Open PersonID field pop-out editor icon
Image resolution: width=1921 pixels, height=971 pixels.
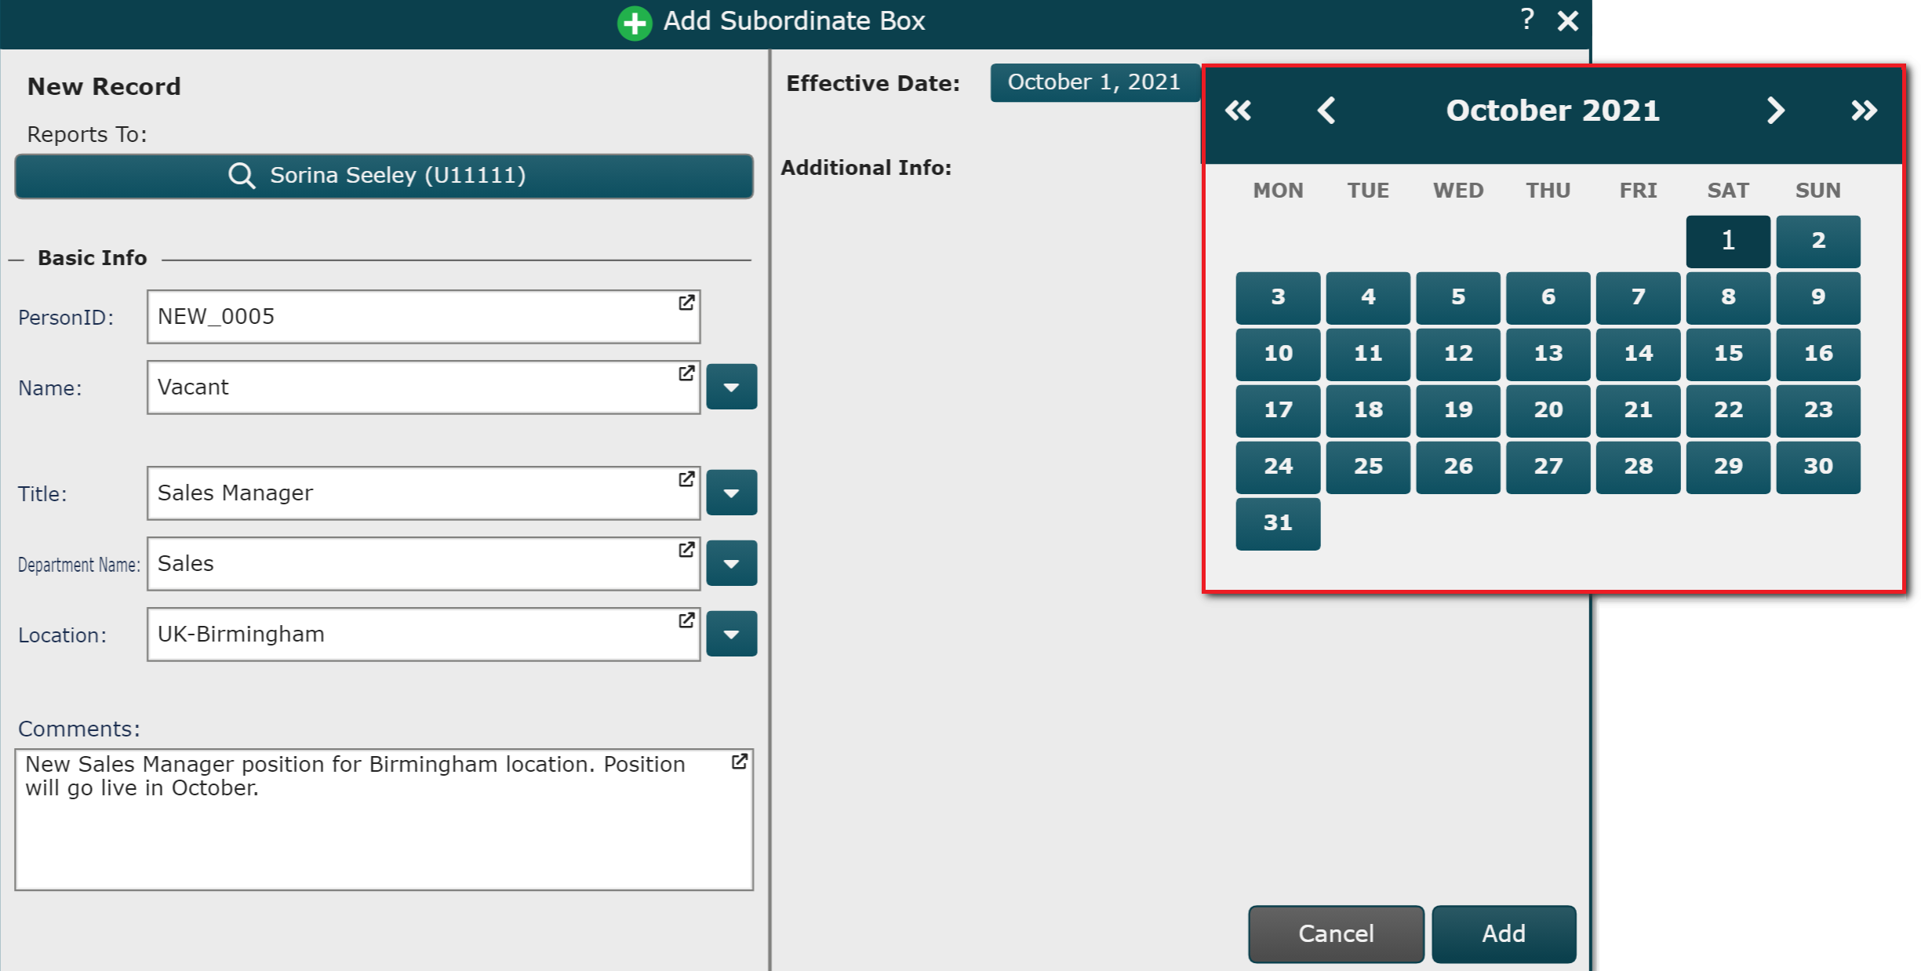click(x=686, y=303)
